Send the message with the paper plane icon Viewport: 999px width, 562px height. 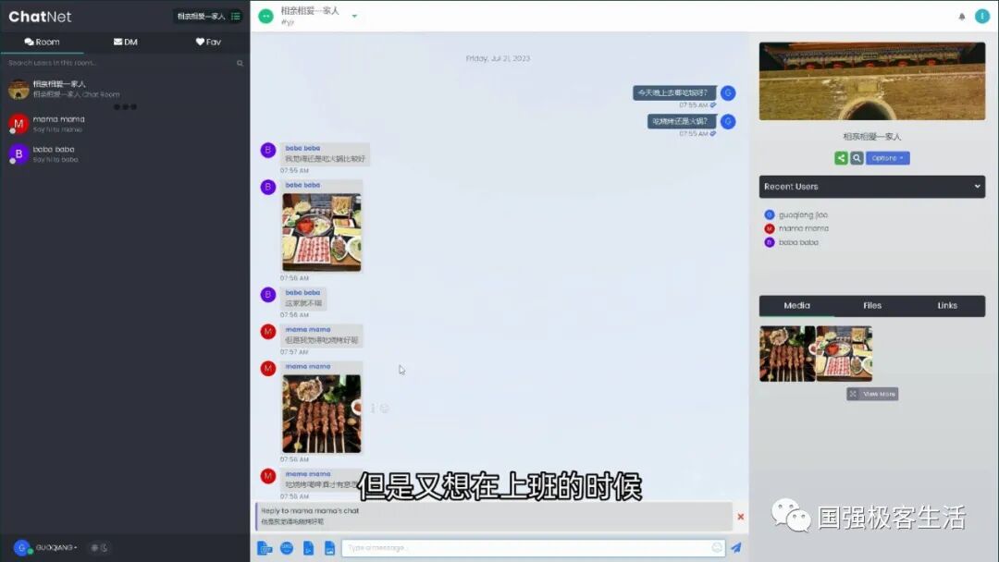[736, 547]
